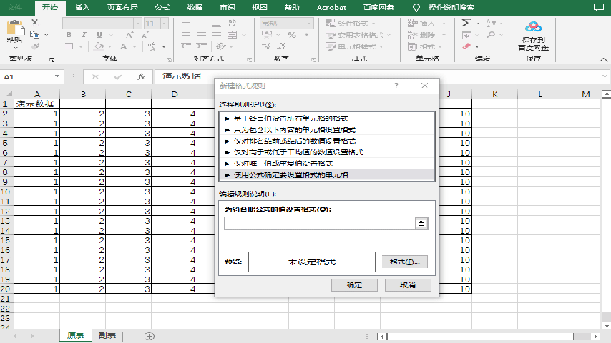Click the Font Color letter A icon
611x343 pixels.
[124, 46]
